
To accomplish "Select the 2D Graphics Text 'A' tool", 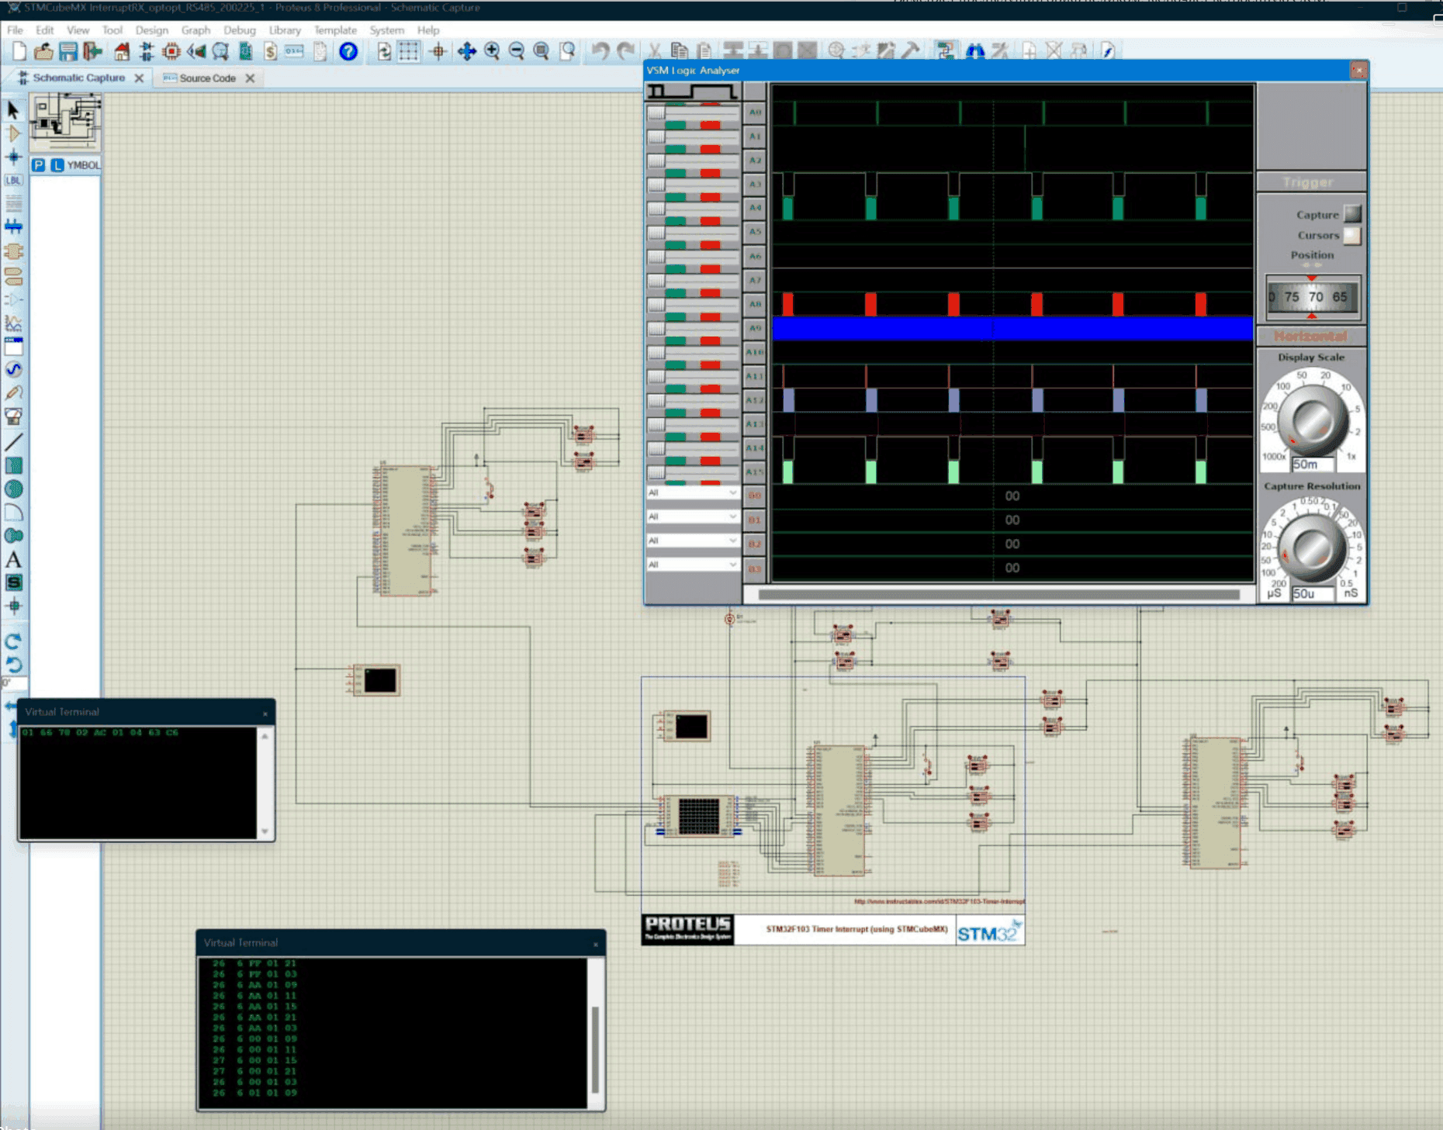I will coord(13,559).
